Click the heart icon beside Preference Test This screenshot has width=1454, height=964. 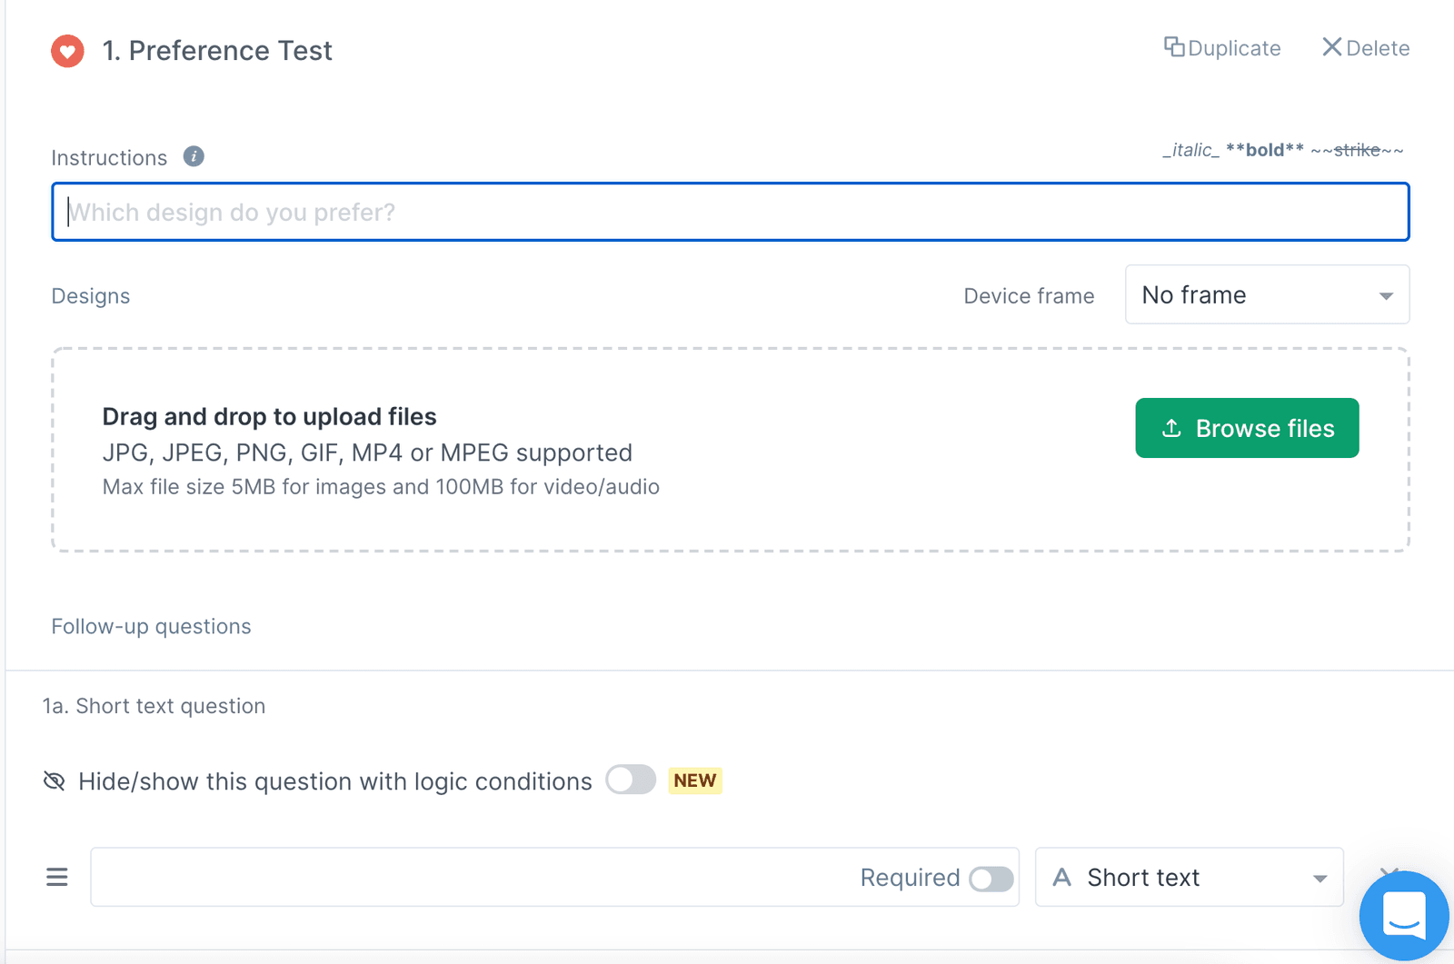click(x=67, y=50)
